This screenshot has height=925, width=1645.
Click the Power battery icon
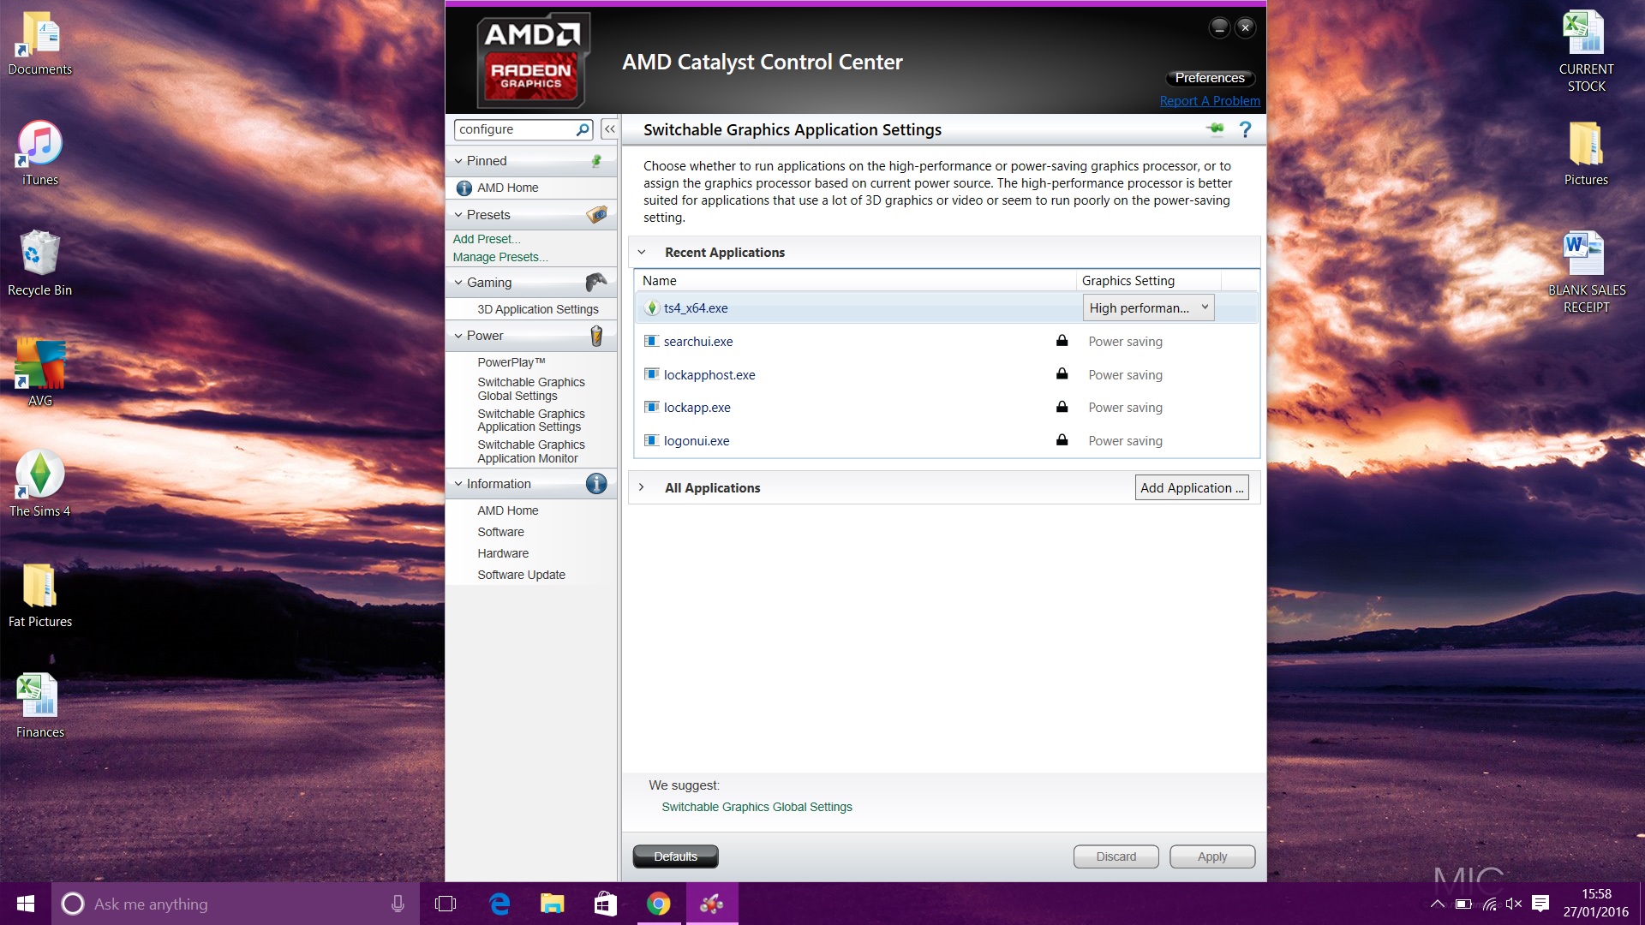click(596, 336)
